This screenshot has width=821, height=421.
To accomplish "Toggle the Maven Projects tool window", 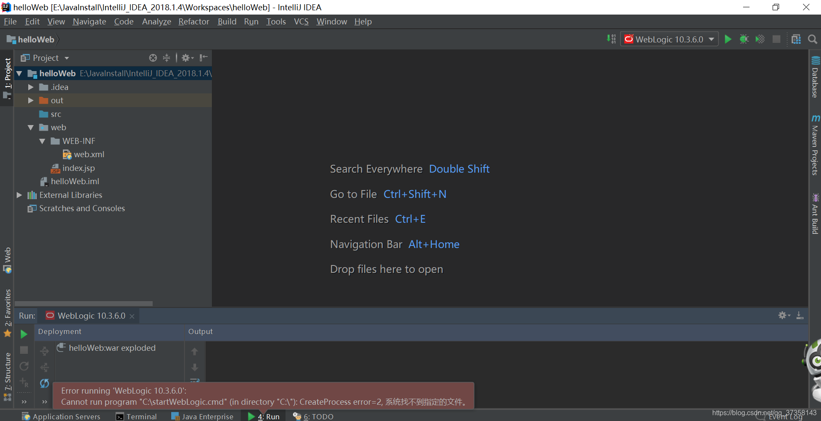I will click(x=815, y=145).
